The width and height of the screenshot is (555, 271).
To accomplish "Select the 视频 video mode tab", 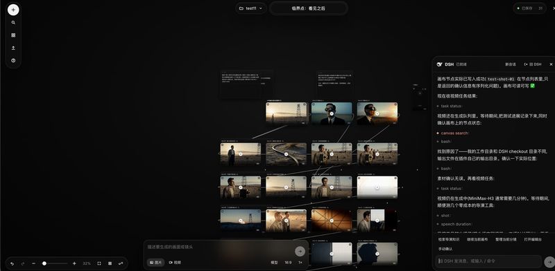I will pos(175,263).
